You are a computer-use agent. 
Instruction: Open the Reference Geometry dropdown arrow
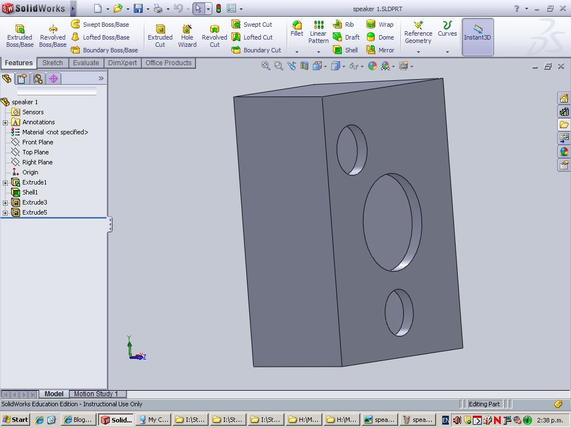(x=418, y=52)
